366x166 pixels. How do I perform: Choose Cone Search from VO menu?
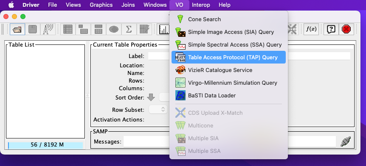coord(228,19)
